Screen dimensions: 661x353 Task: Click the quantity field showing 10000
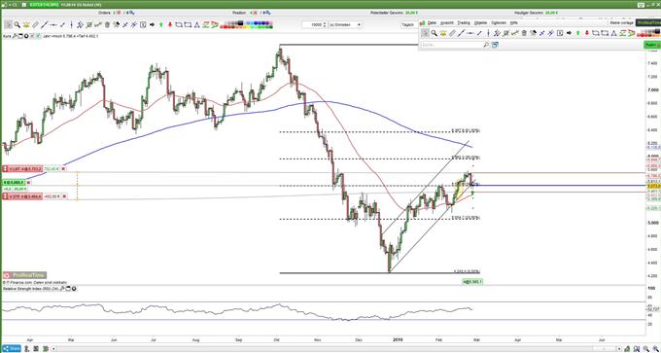click(x=312, y=25)
